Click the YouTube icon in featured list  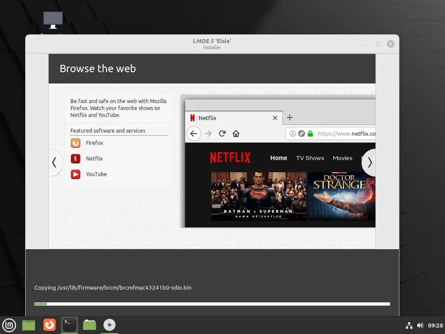click(76, 174)
